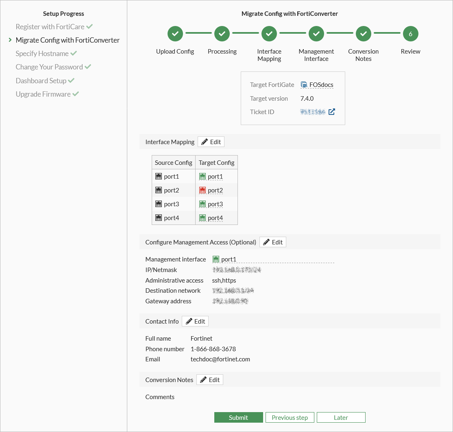This screenshot has height=432, width=453.
Task: Click the Management interface port1 icon
Action: 216,259
